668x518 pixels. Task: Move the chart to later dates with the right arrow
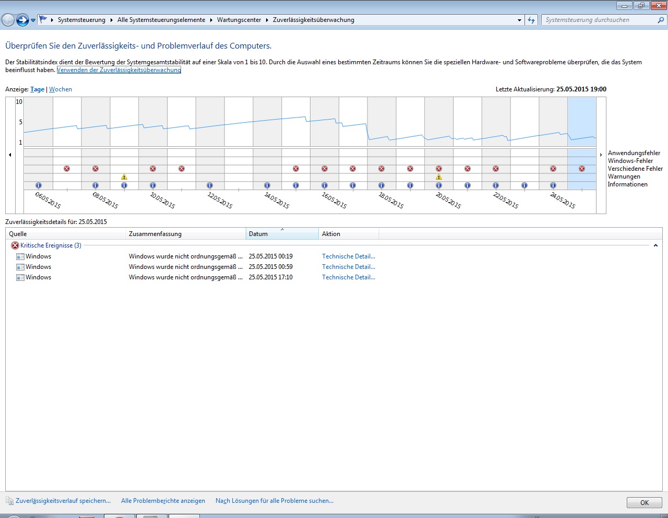point(601,155)
